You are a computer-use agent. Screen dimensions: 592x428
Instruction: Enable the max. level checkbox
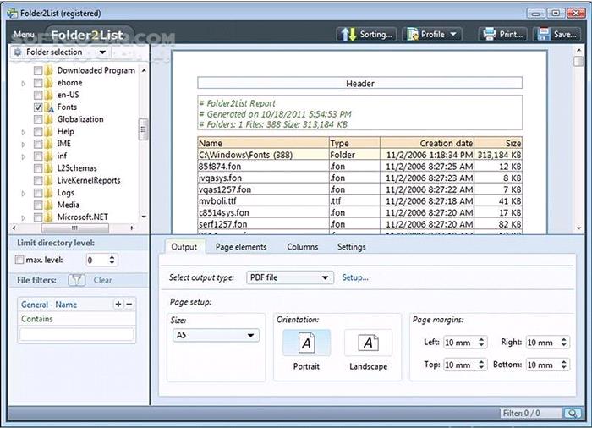(x=19, y=260)
